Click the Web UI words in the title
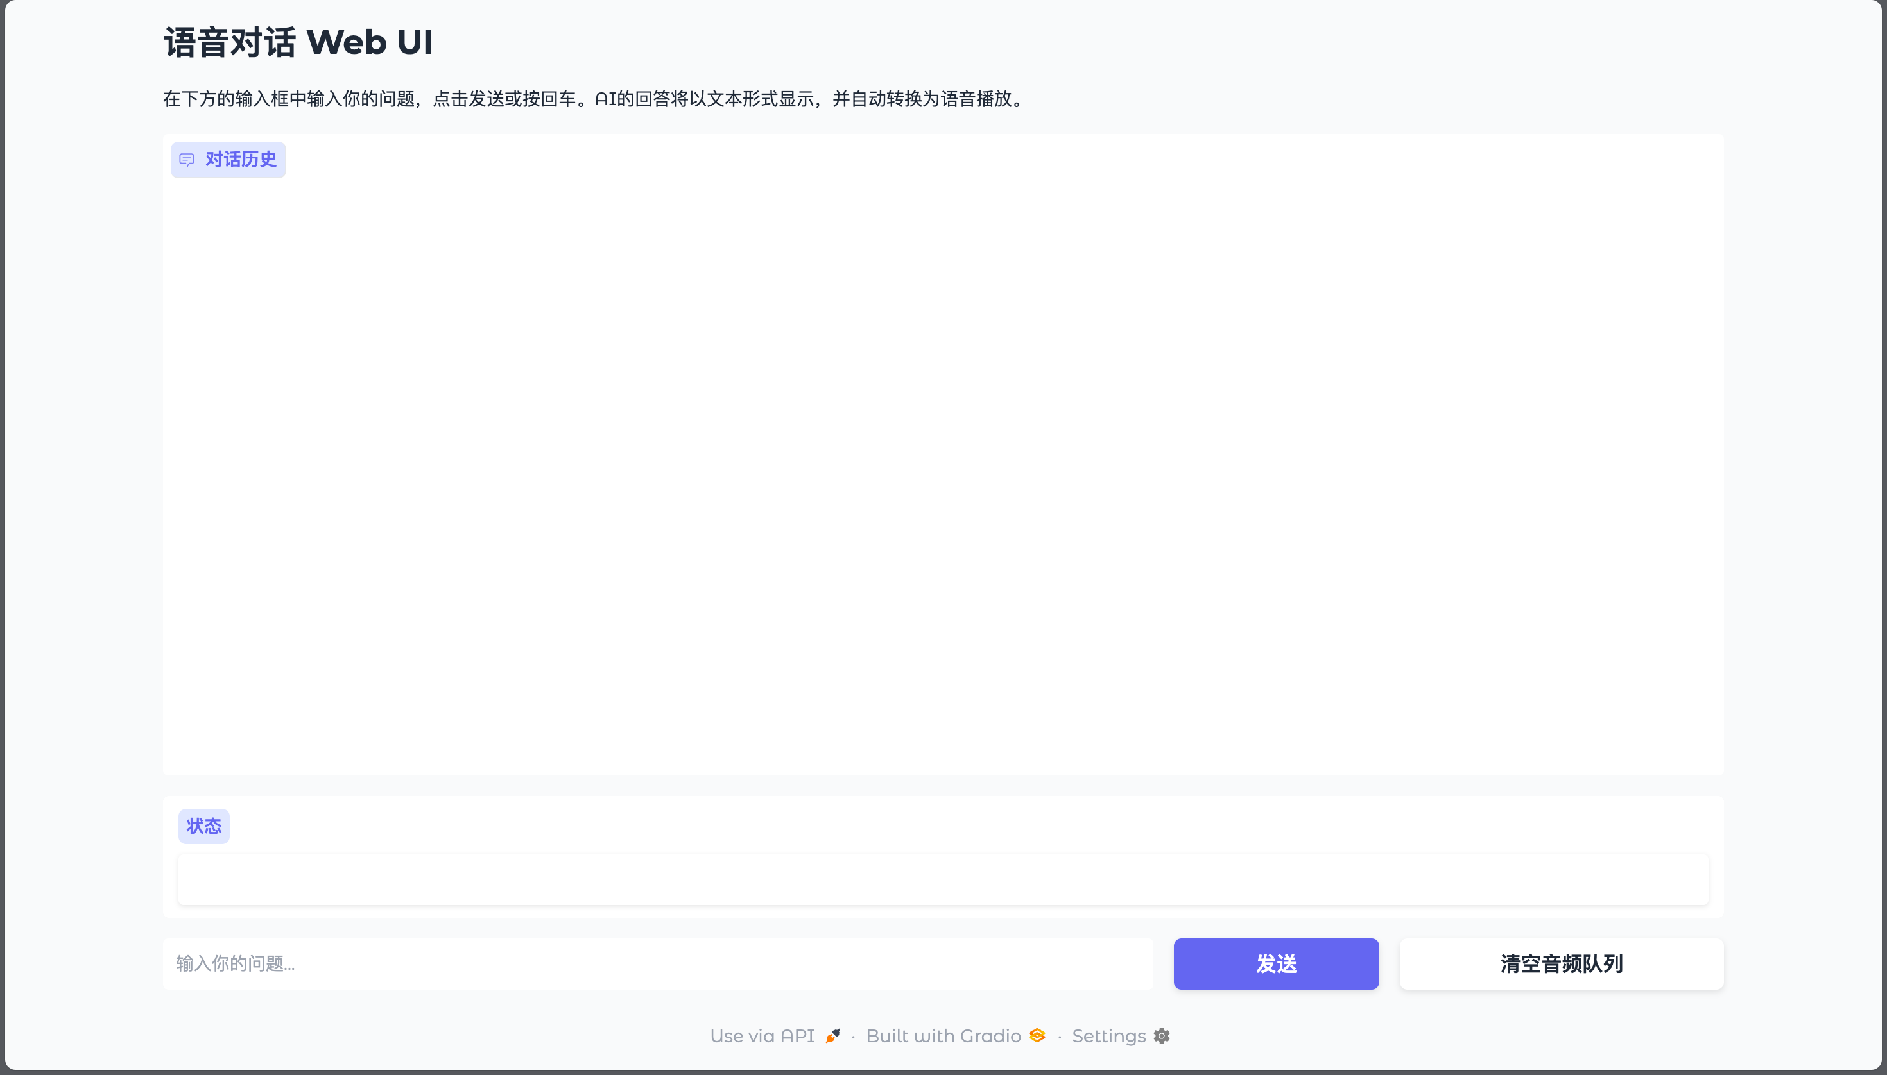 (370, 43)
